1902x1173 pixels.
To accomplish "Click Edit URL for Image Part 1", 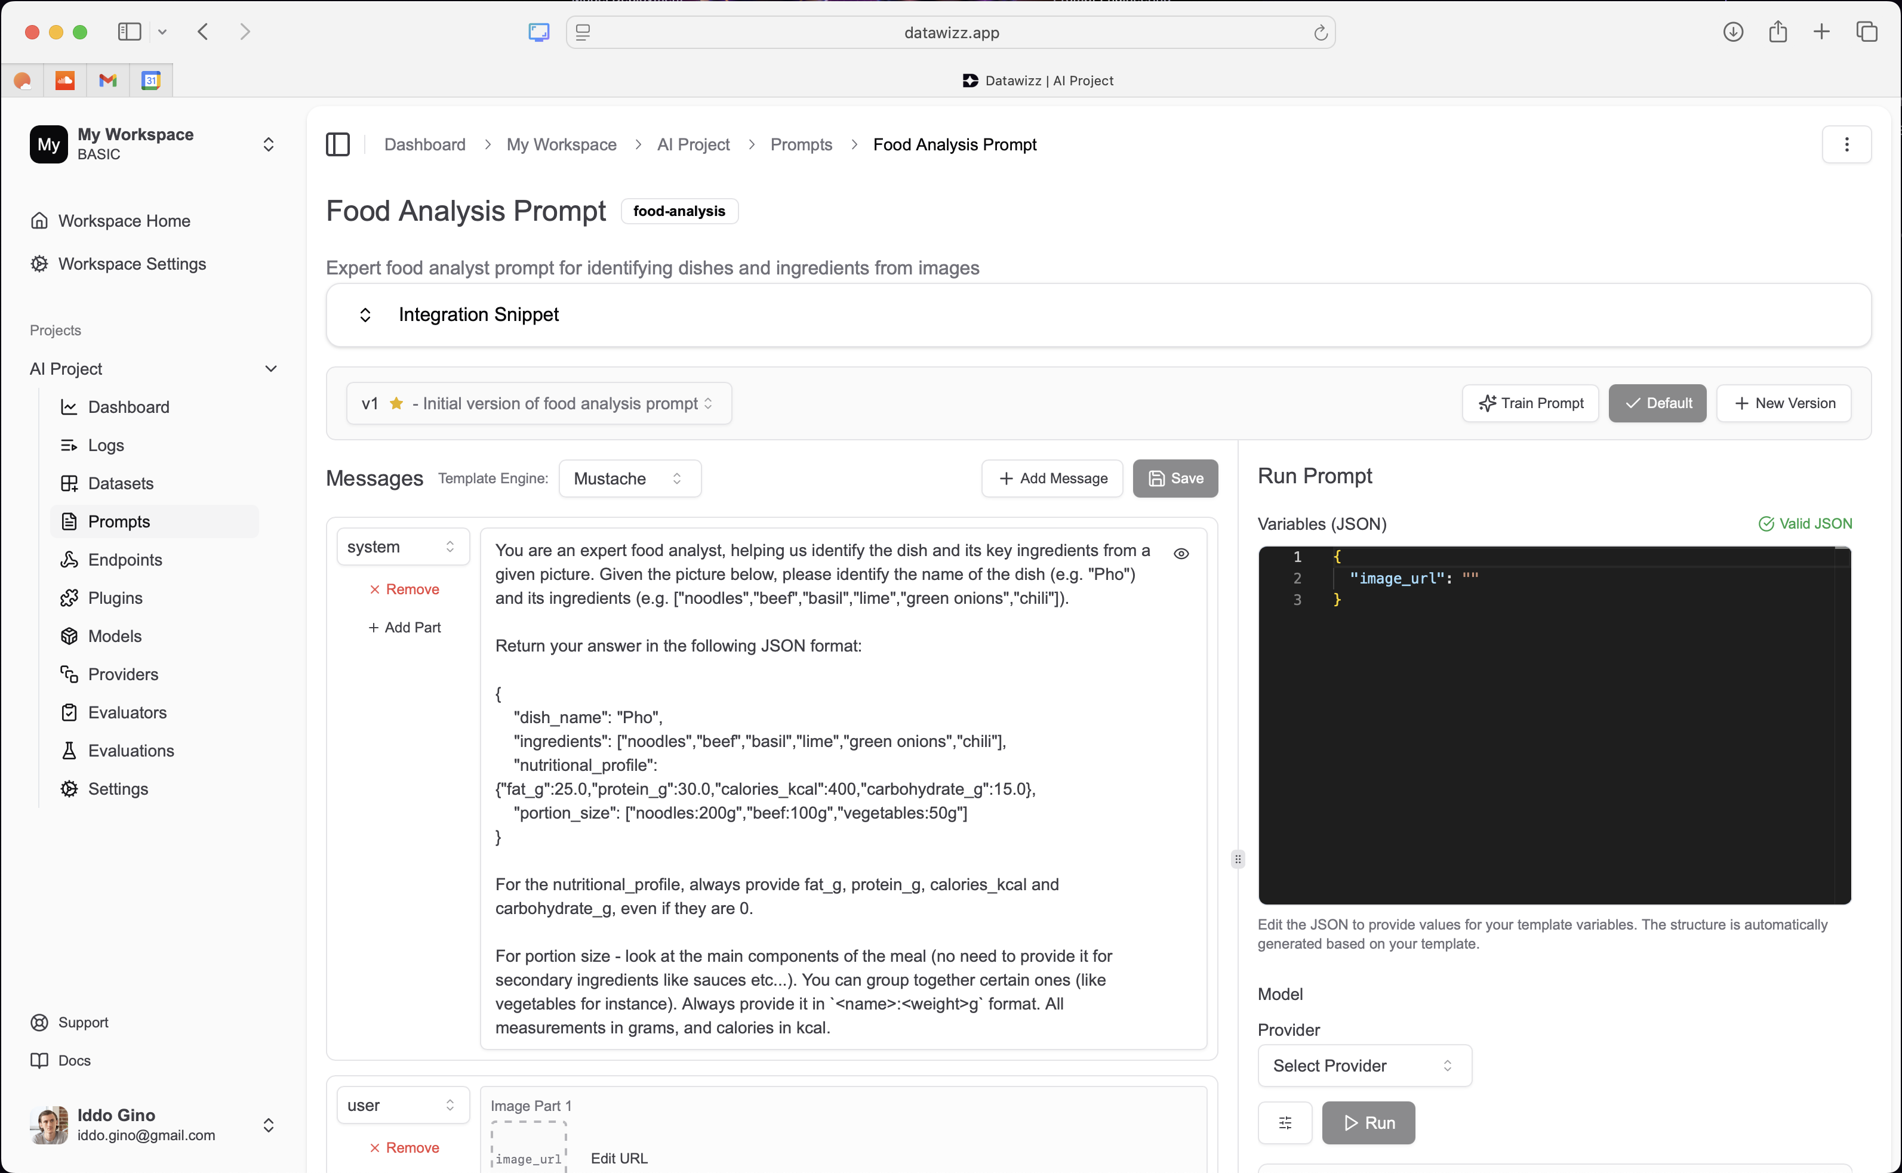I will point(618,1157).
